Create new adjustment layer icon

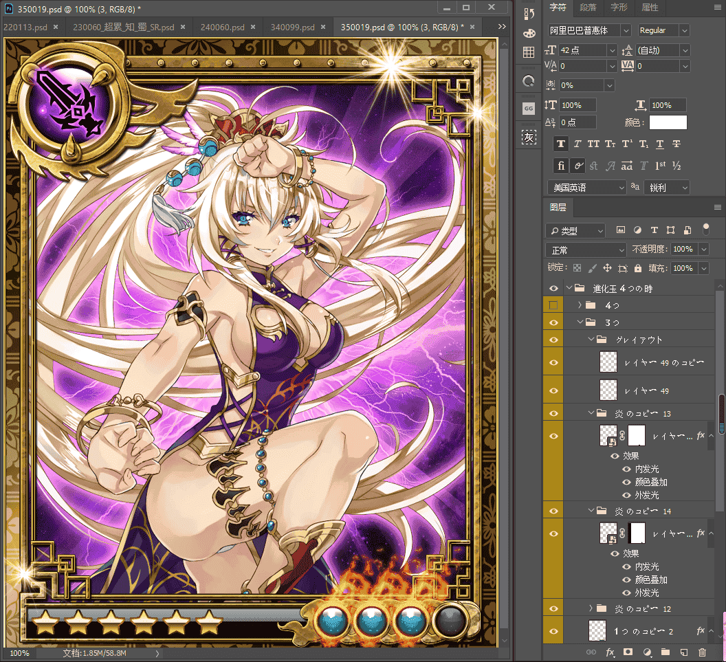click(648, 652)
